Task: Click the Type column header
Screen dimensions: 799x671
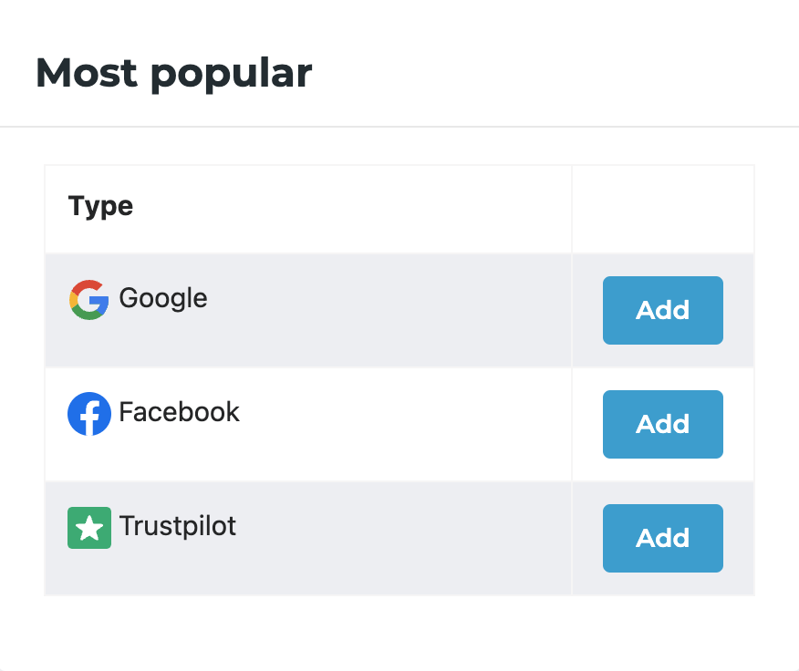Action: point(100,206)
